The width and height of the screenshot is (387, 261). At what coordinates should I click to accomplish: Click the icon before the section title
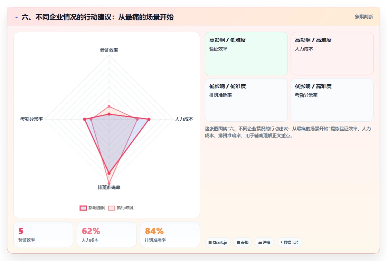[x=17, y=17]
